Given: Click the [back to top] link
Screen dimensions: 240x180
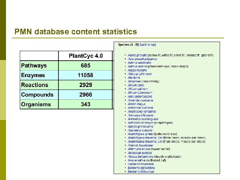Looking at the screenshot, I should 148,45.
